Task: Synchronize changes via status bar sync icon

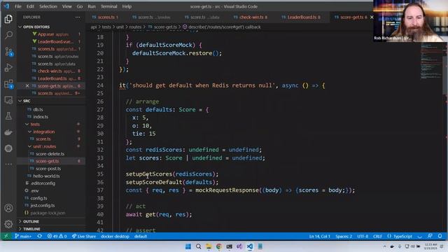Action: 40,237
